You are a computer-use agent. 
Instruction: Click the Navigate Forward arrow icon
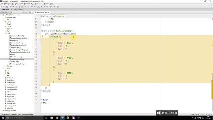(35, 7)
